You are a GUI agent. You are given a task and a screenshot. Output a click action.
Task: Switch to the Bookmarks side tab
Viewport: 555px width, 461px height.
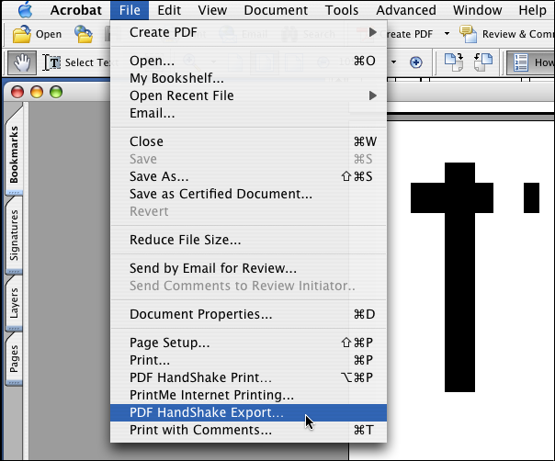[x=14, y=154]
